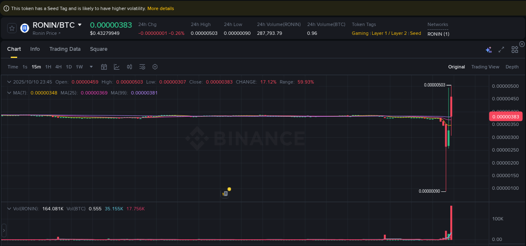Toggle the favorite star for RONIN/BTC

click(12, 28)
